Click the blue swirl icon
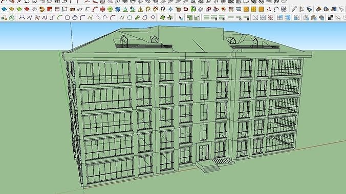Screen dimensions: 346x194 309,9
